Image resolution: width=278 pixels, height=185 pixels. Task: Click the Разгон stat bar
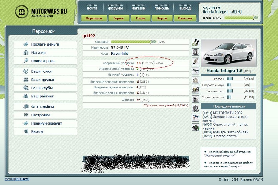[230, 79]
